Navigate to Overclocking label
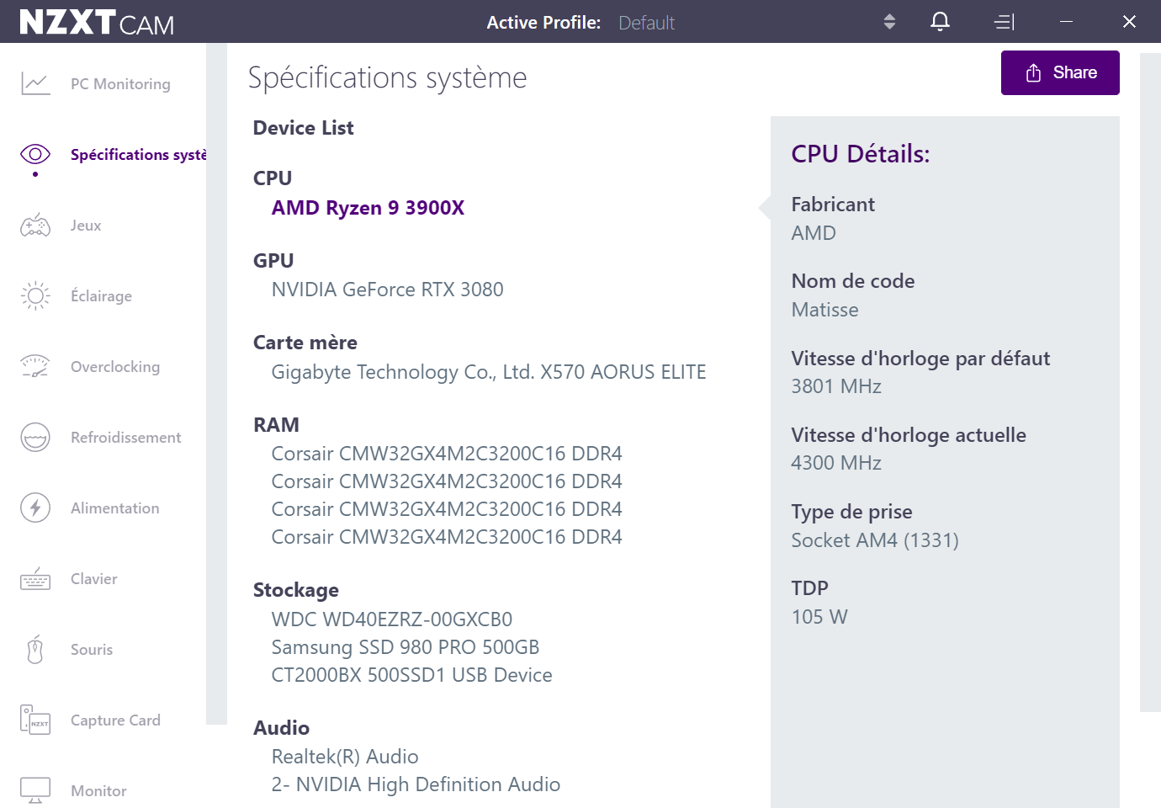Screen dimensions: 1161x808 pyautogui.click(x=115, y=367)
